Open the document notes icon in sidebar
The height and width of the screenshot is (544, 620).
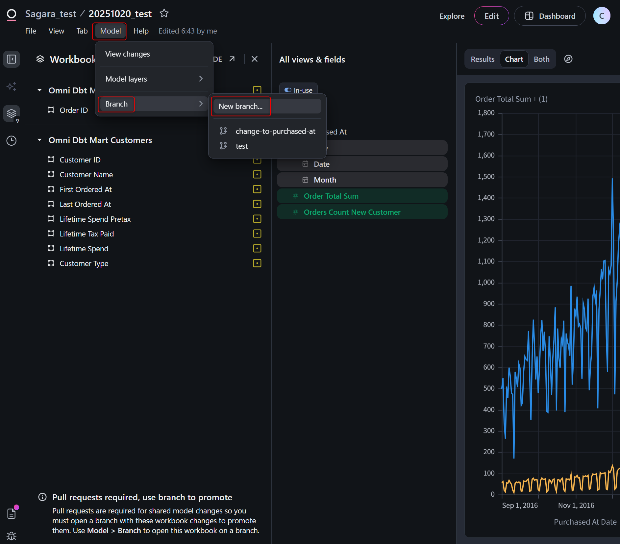[x=12, y=513]
